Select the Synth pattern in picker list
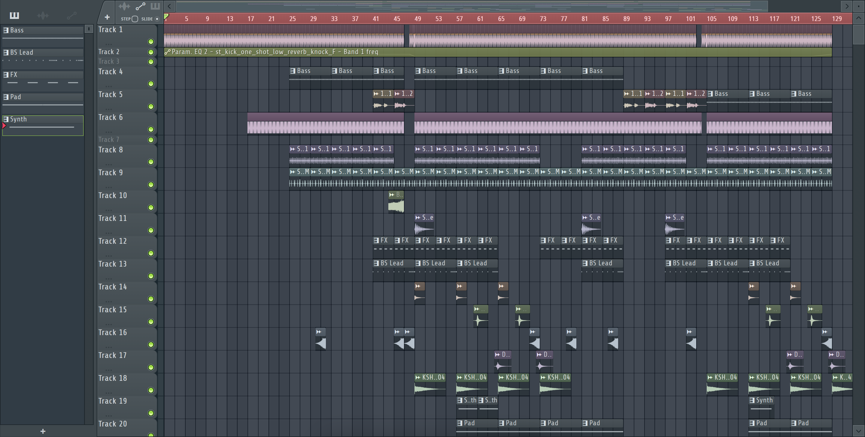This screenshot has width=865, height=437. [x=43, y=126]
